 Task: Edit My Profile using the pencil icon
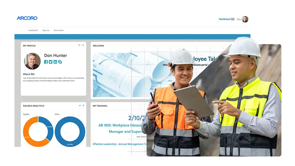tap(79, 45)
